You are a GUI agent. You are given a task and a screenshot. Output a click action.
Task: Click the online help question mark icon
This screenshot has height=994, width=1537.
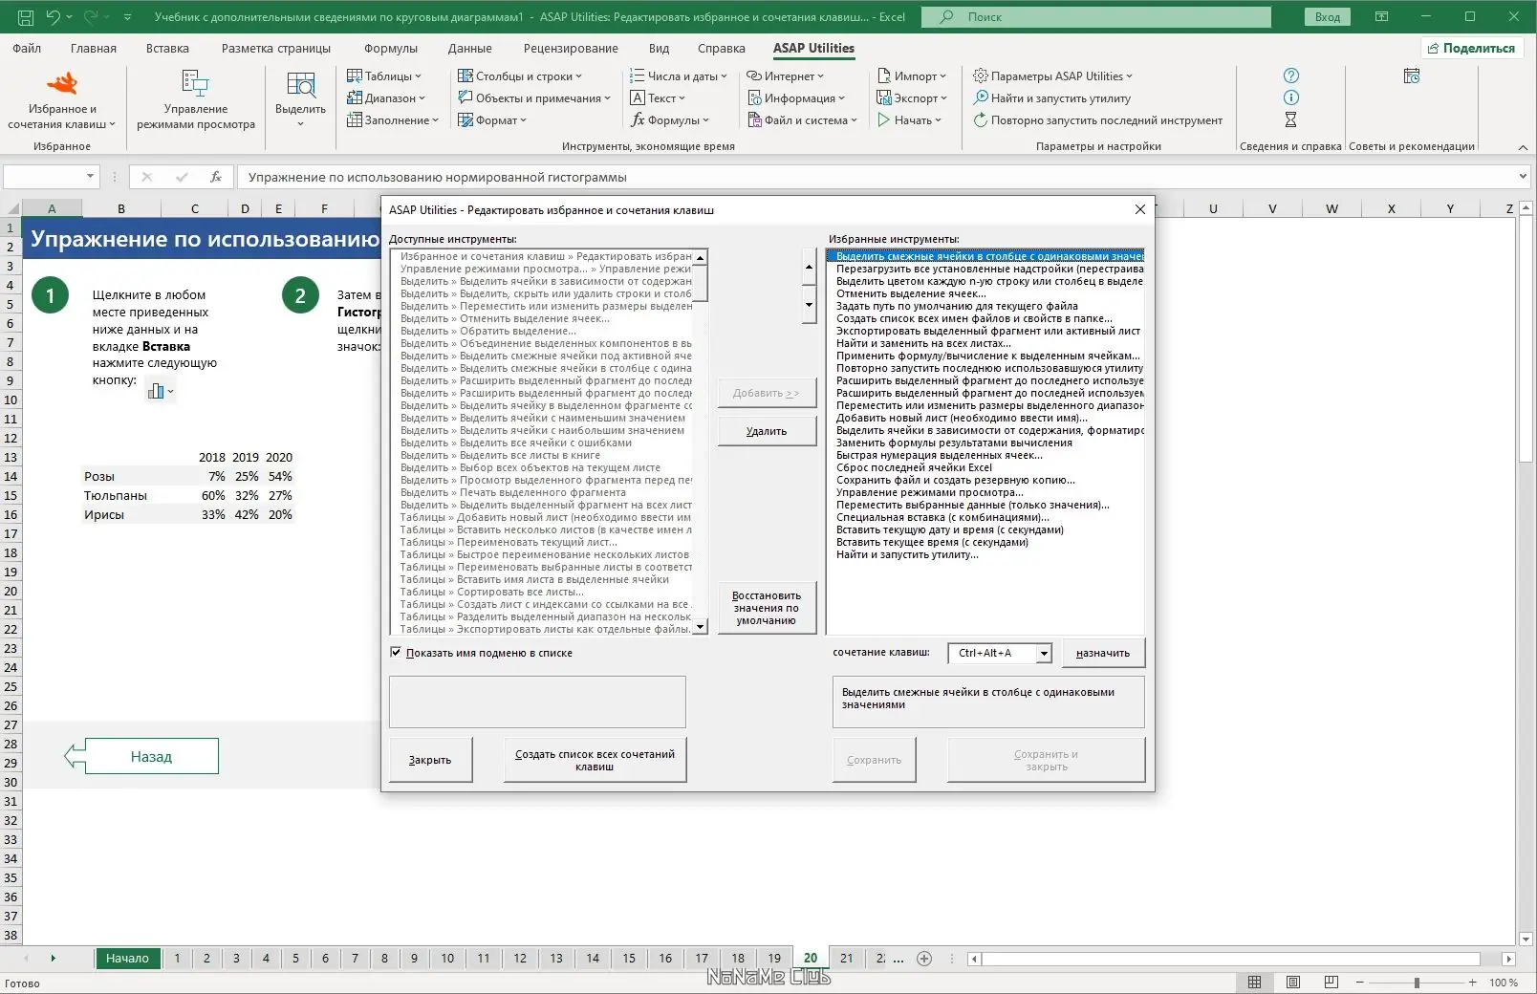pyautogui.click(x=1290, y=76)
